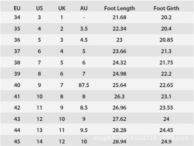Click the shop watermark text 1688.com

click(141, 138)
